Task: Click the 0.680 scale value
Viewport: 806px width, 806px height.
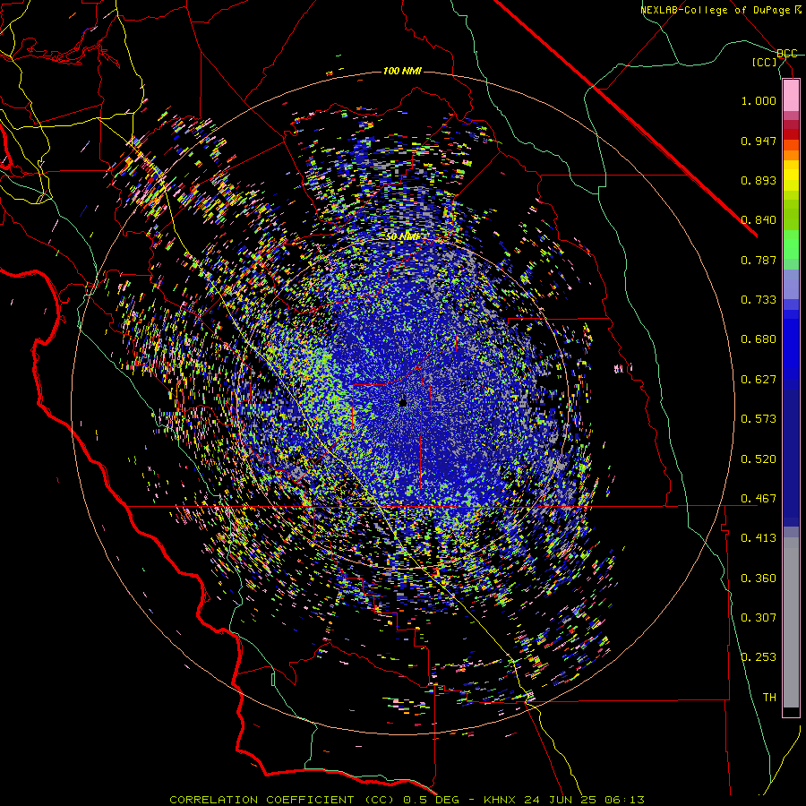Action: 759,339
